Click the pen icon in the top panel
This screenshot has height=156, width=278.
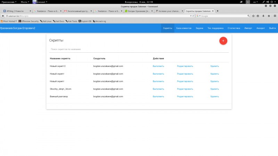(263, 2)
